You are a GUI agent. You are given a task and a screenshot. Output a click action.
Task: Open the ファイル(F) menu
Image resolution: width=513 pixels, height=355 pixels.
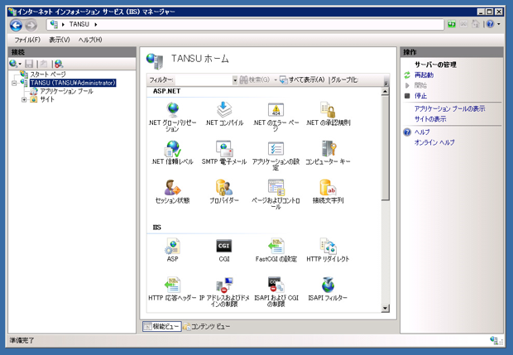click(x=27, y=40)
